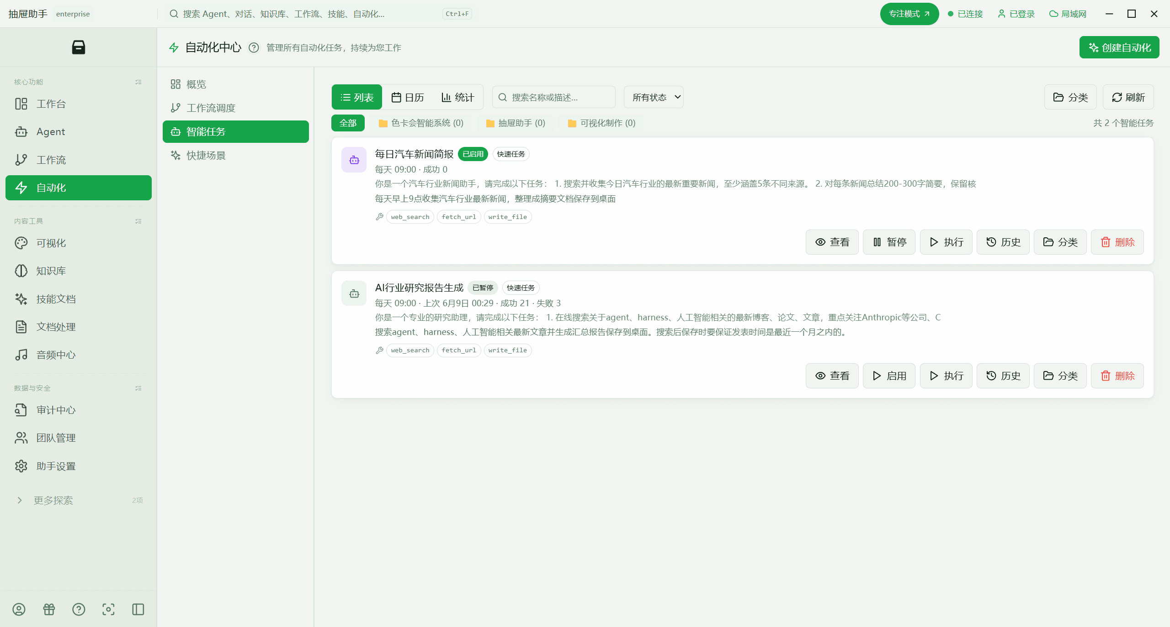The image size is (1170, 627).
Task: Delete the AI行业研究报告生成 task
Action: pyautogui.click(x=1117, y=376)
